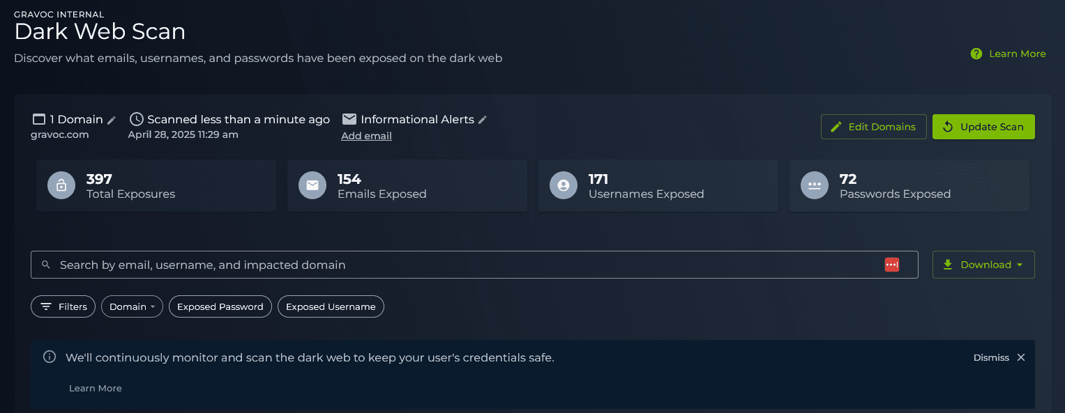Click the envelope icon on Emails Exposed card
Viewport: 1065px width, 413px height.
pos(312,185)
